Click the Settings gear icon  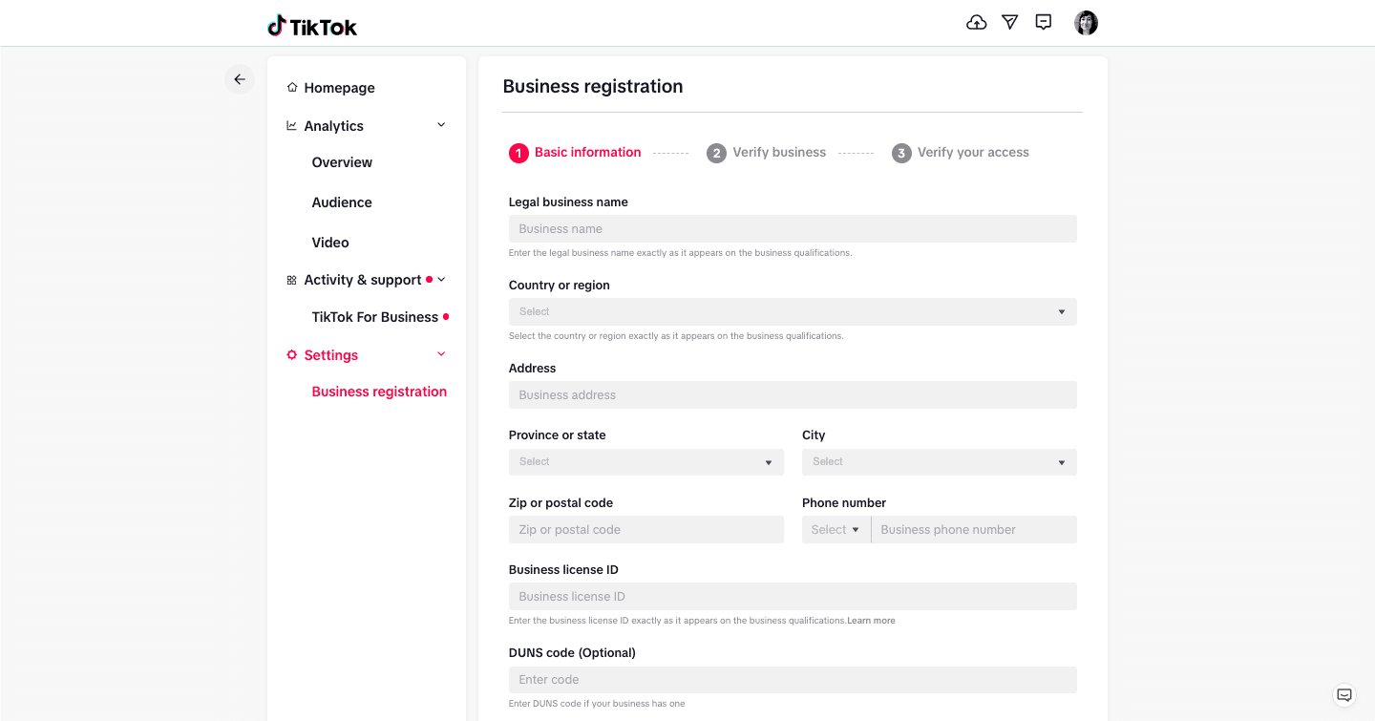(290, 354)
